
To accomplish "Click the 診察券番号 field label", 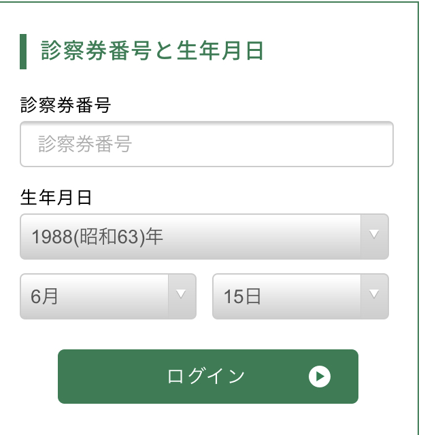I will pyautogui.click(x=65, y=105).
